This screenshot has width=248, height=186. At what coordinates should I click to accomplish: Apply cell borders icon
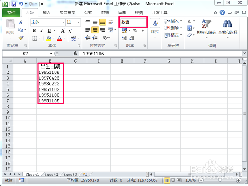point(34,38)
